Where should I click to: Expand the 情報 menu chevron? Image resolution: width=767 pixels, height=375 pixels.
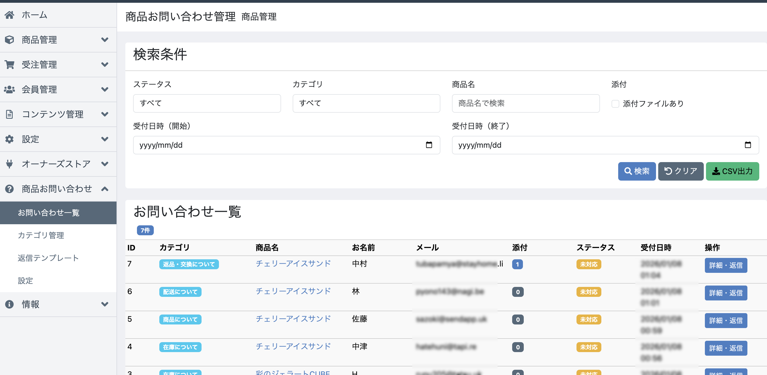(105, 304)
